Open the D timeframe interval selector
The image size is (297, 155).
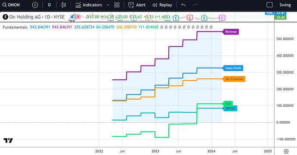(49, 5)
